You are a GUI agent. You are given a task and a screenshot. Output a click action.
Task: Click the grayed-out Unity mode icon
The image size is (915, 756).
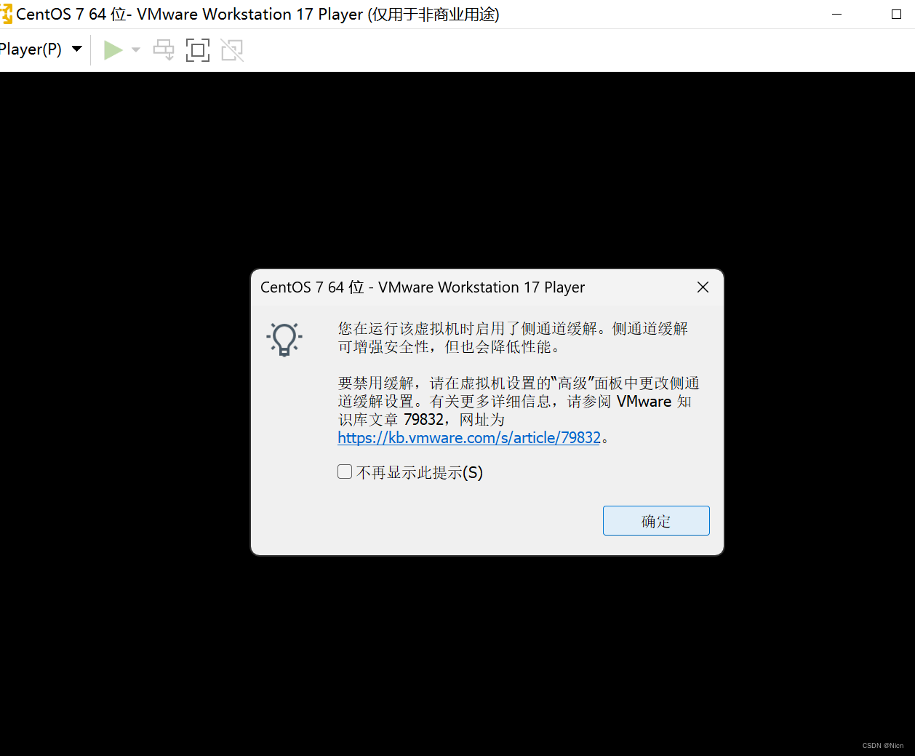[231, 49]
